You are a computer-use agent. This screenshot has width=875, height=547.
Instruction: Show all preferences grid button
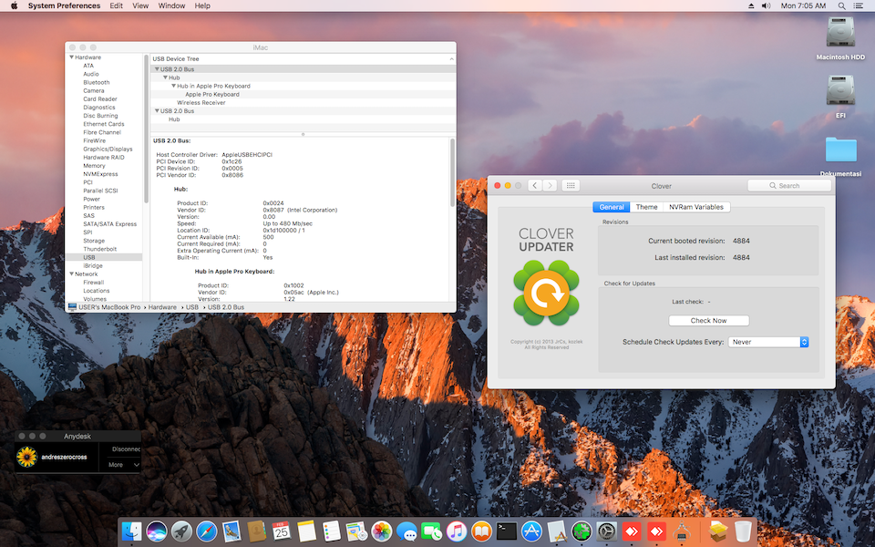571,185
